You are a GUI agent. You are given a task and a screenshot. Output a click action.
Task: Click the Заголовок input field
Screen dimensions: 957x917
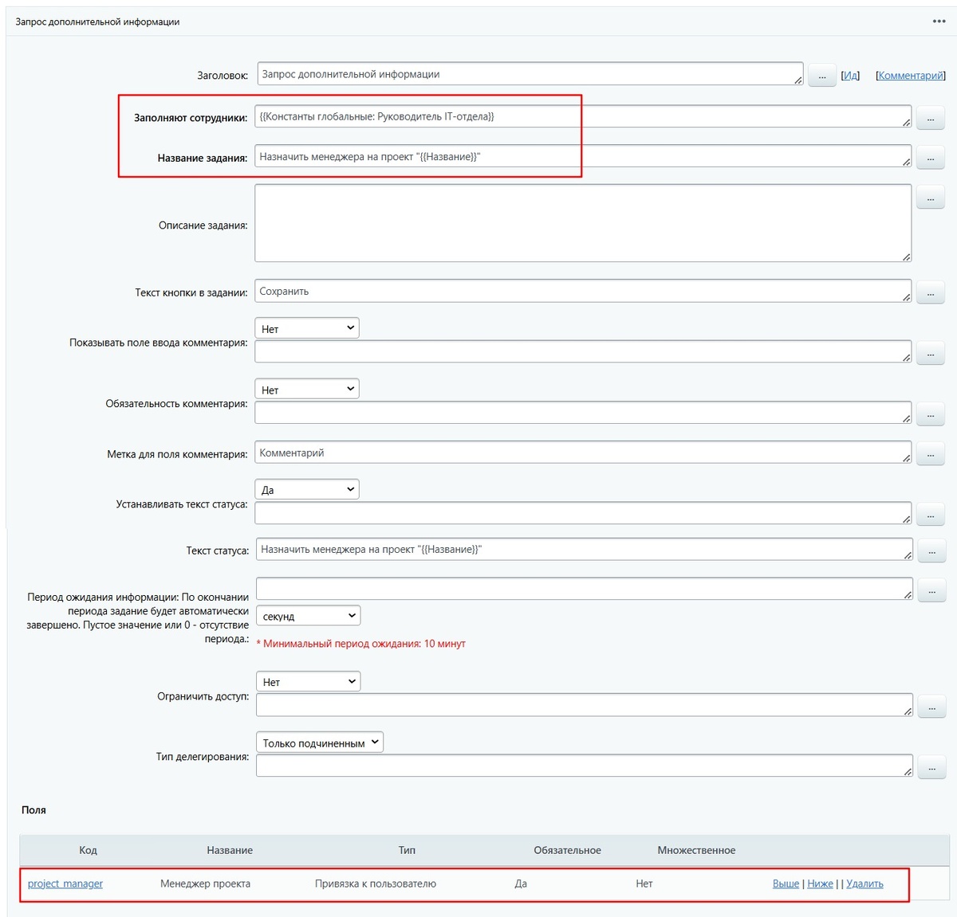tap(530, 74)
